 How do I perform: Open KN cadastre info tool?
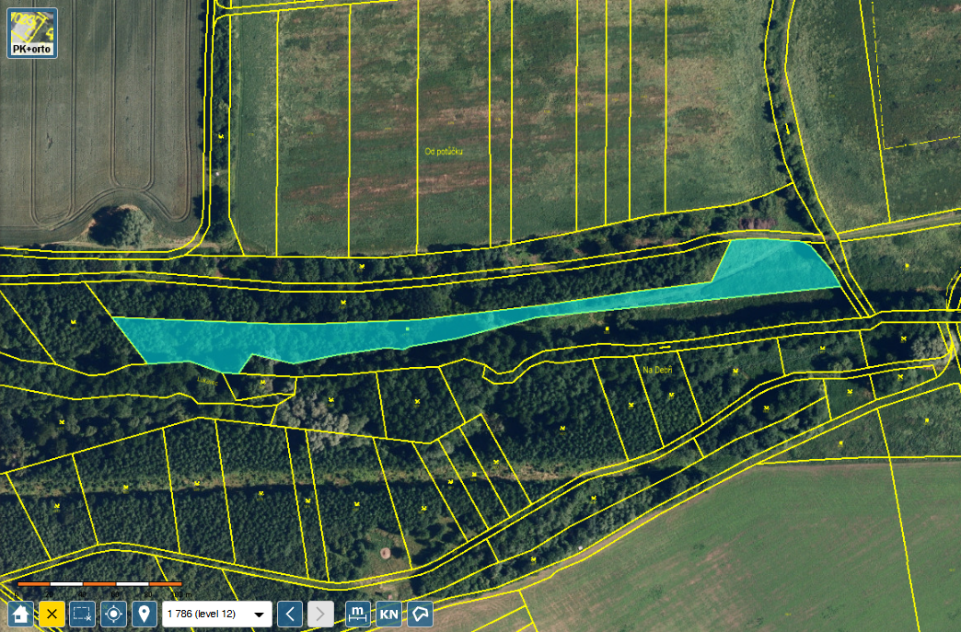click(x=388, y=614)
